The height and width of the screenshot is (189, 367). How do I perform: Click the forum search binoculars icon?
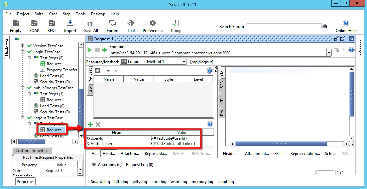click(325, 26)
